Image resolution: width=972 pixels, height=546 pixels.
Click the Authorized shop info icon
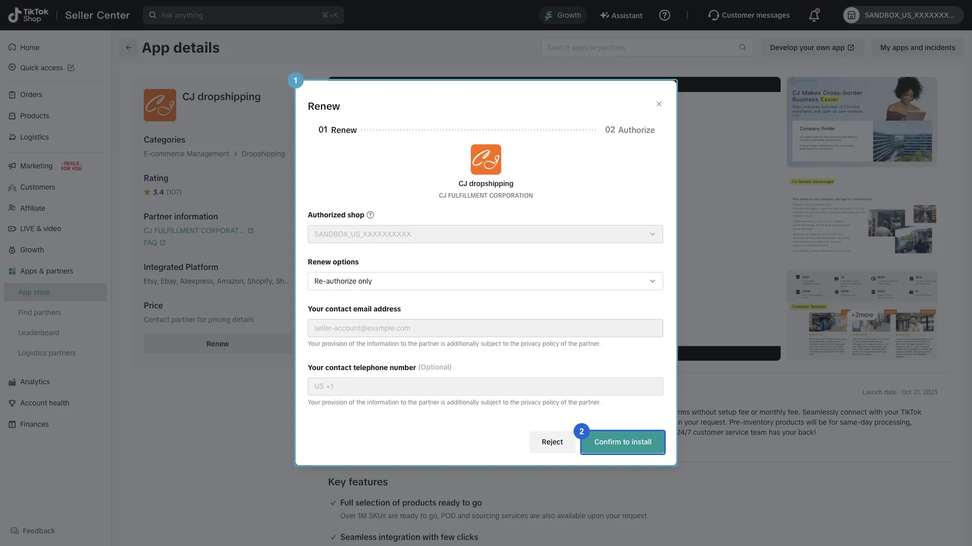pos(371,215)
